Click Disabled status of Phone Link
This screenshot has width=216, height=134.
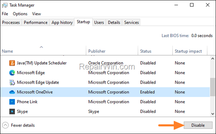click(148, 102)
